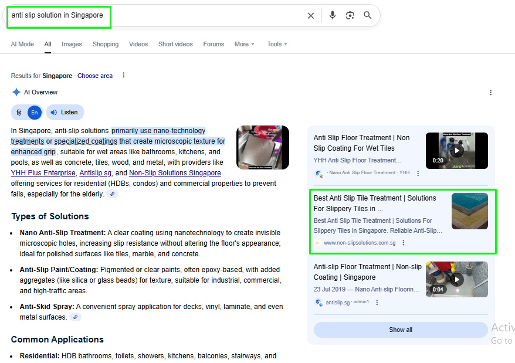The image size is (515, 363).
Task: Switch to the Images tab
Action: click(x=72, y=44)
